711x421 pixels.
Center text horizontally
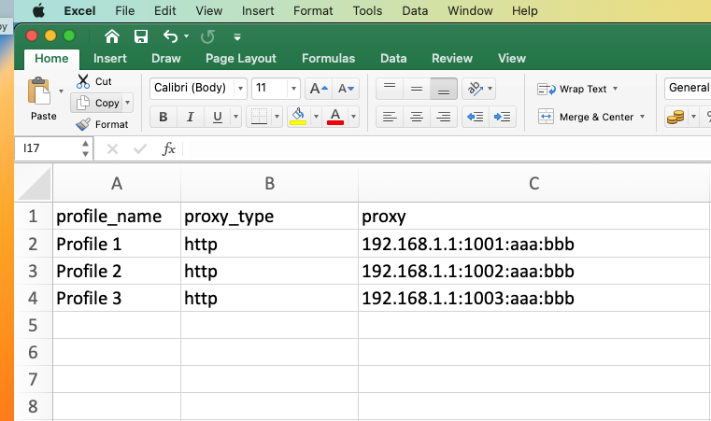click(417, 117)
